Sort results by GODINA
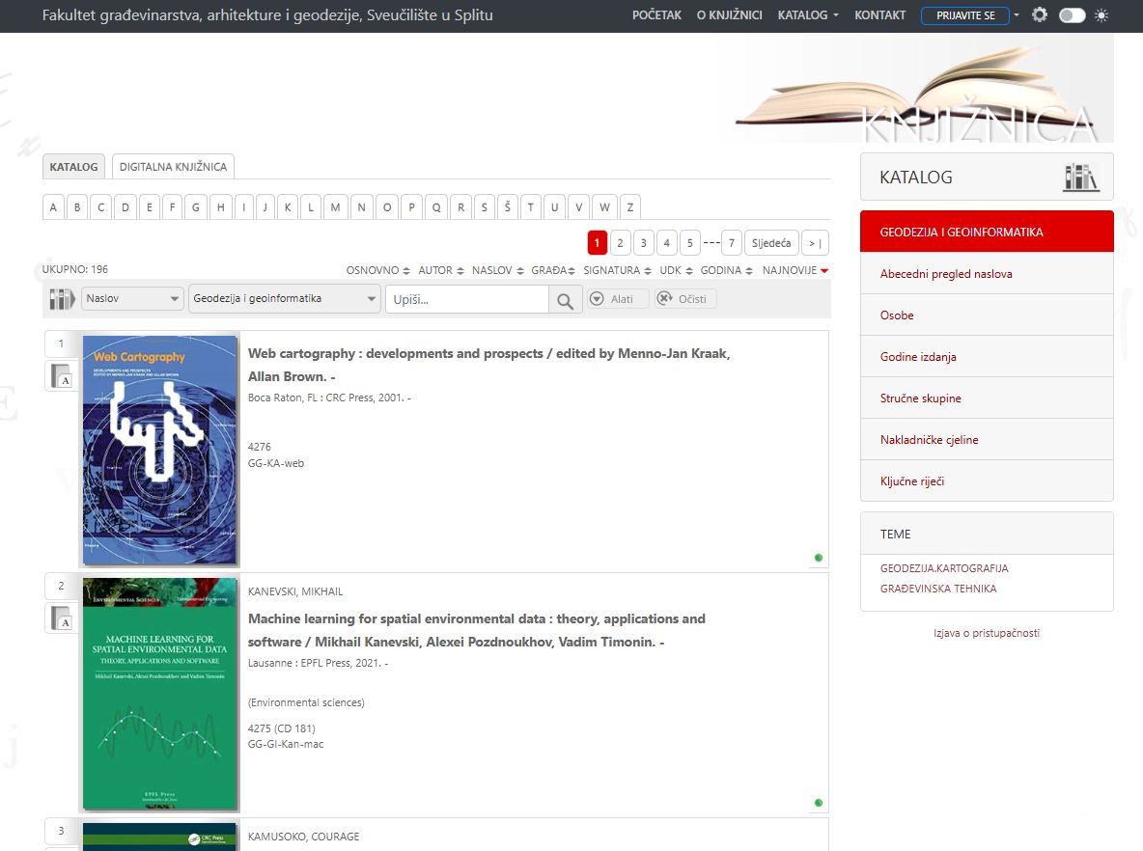Image resolution: width=1143 pixels, height=851 pixels. (726, 270)
